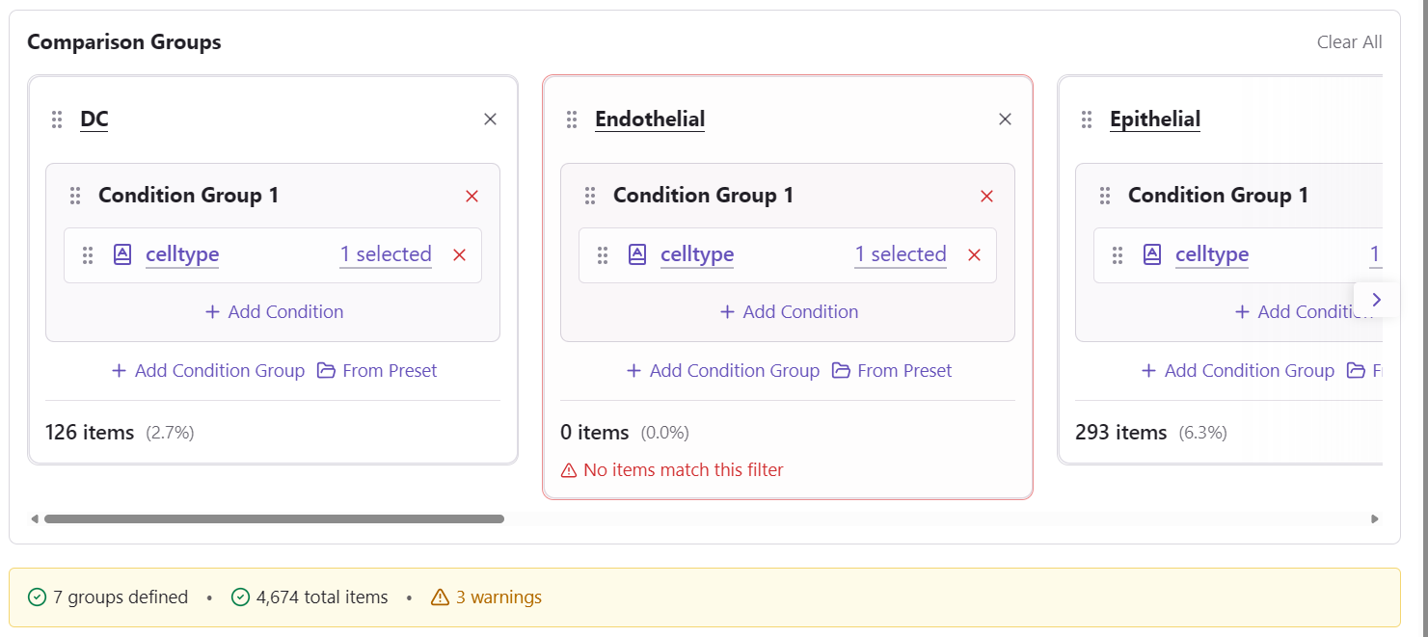Delete Condition Group 1 in Endothelial via red X
The image size is (1428, 637).
[986, 196]
